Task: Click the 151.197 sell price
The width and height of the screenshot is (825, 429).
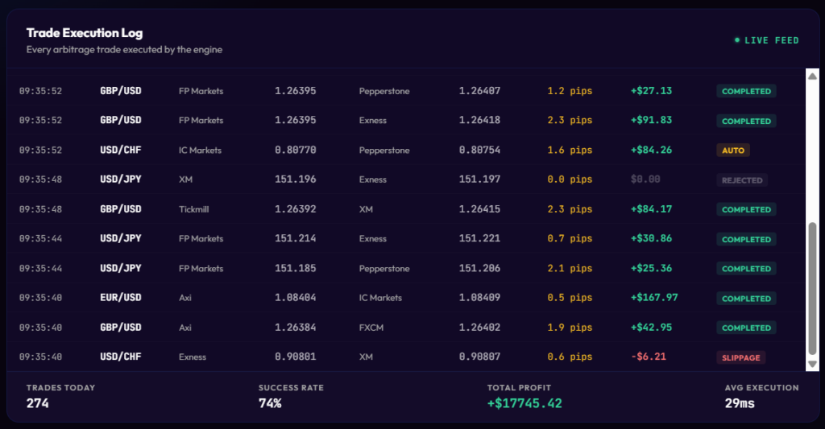Action: tap(479, 179)
